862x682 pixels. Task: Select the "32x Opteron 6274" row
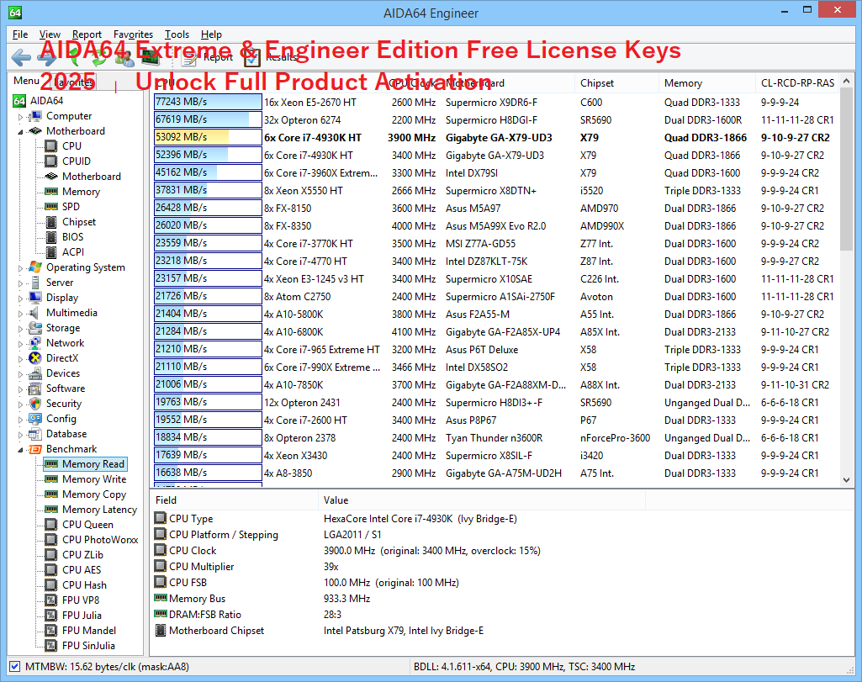pos(494,119)
